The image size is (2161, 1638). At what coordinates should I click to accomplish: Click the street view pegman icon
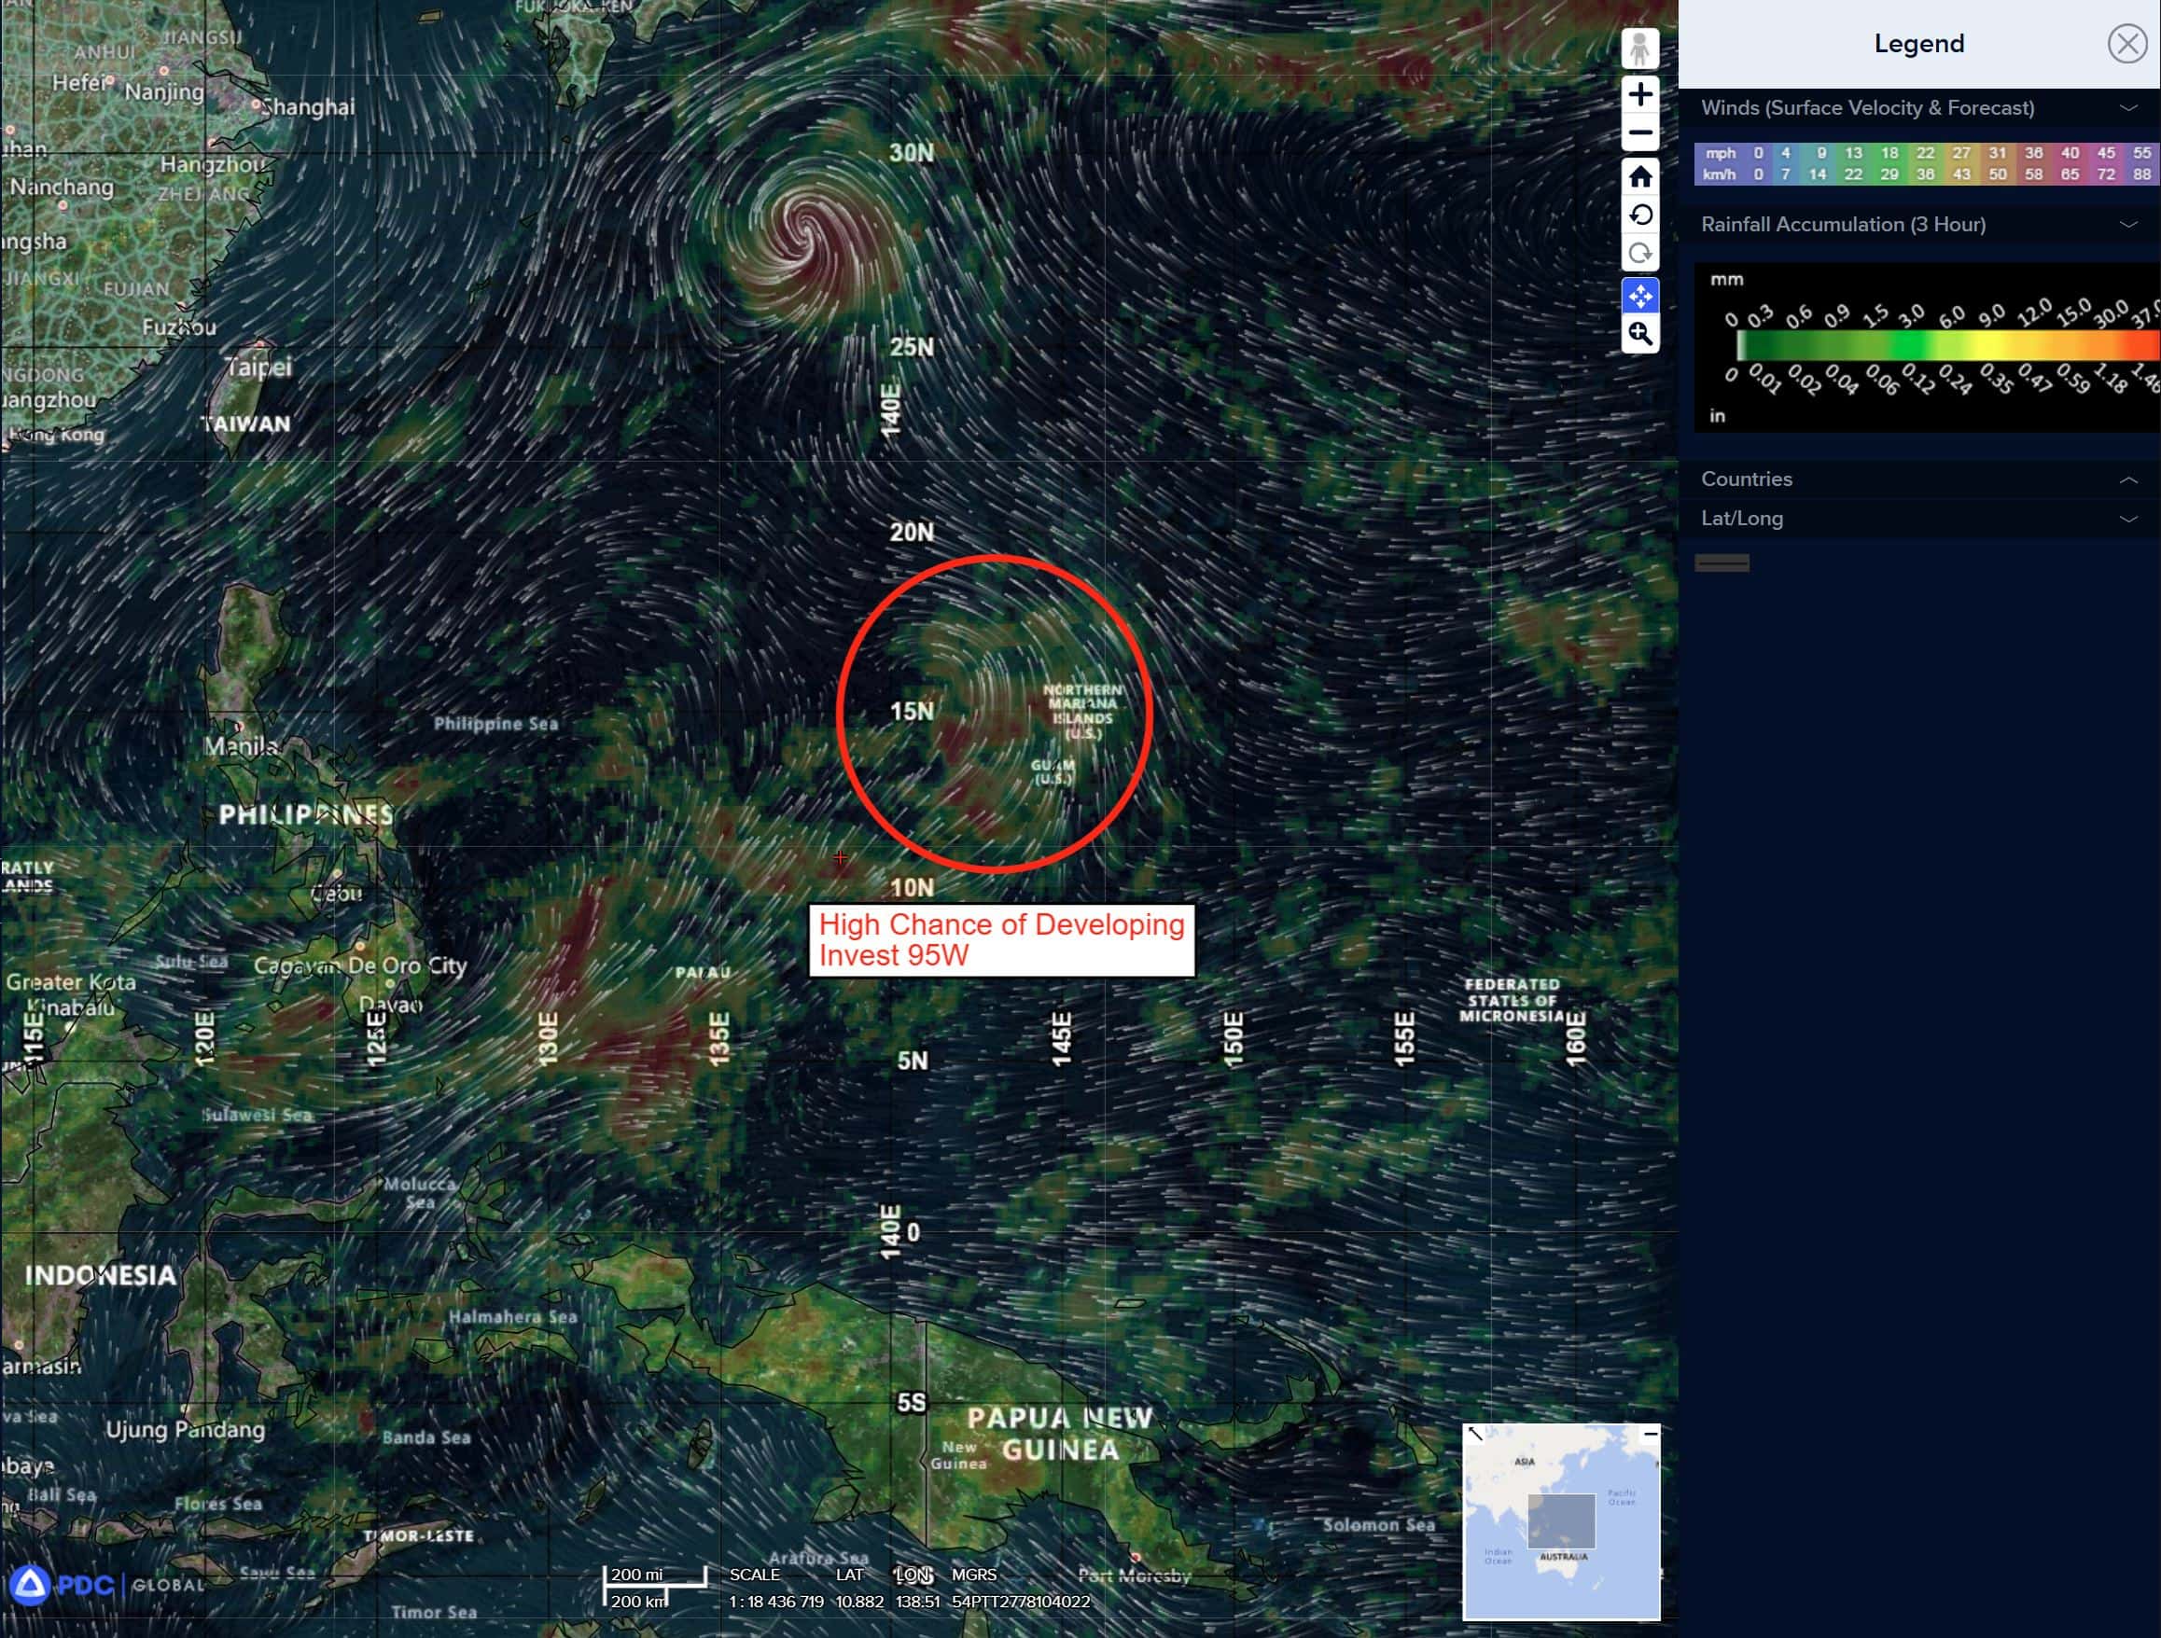tap(1639, 49)
